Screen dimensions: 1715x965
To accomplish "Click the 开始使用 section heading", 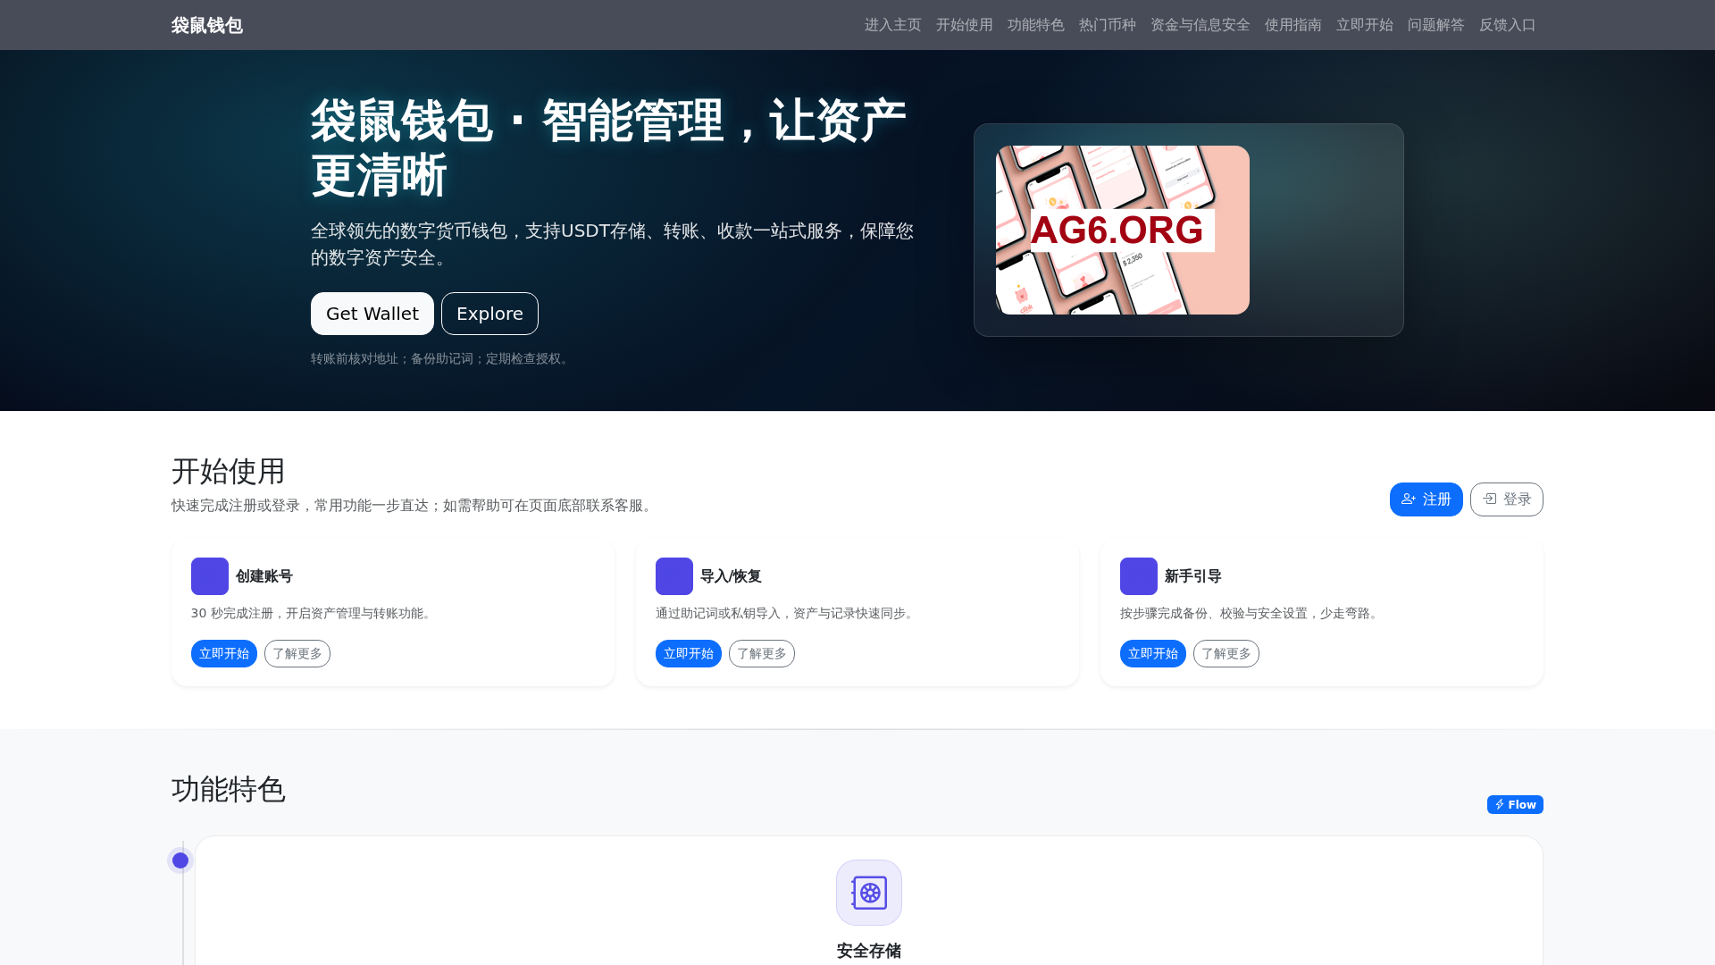I will [x=229, y=471].
